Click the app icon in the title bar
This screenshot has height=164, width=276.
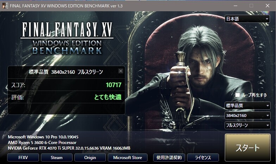5,6
